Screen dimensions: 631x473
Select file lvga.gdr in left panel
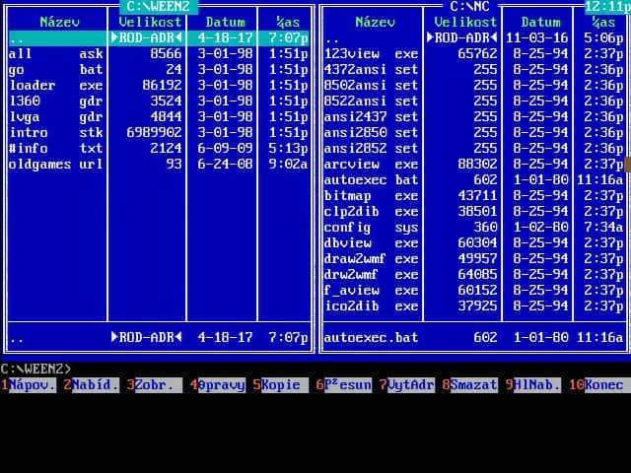(159, 117)
